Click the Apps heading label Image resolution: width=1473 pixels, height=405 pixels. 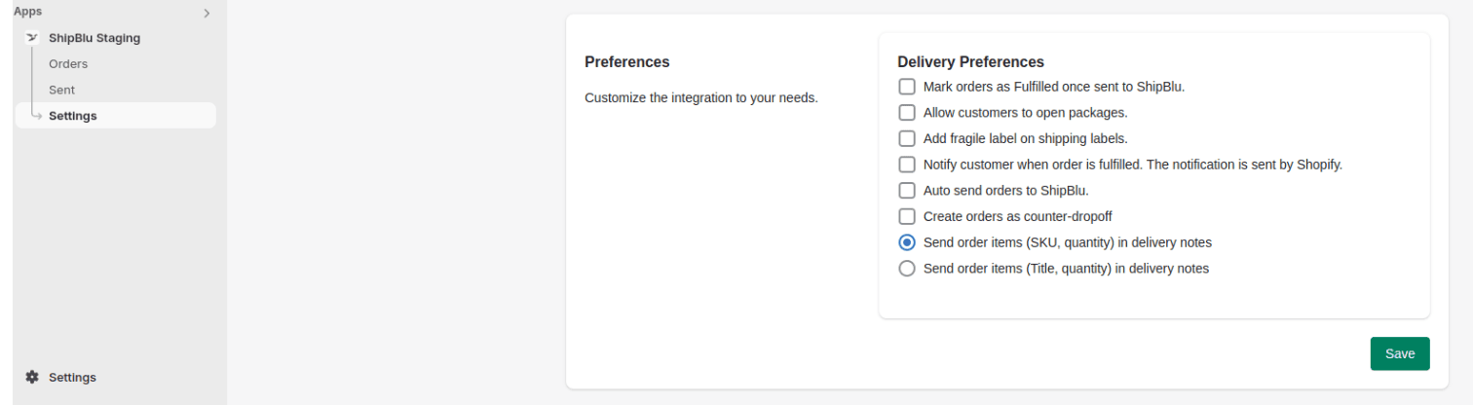tap(27, 12)
